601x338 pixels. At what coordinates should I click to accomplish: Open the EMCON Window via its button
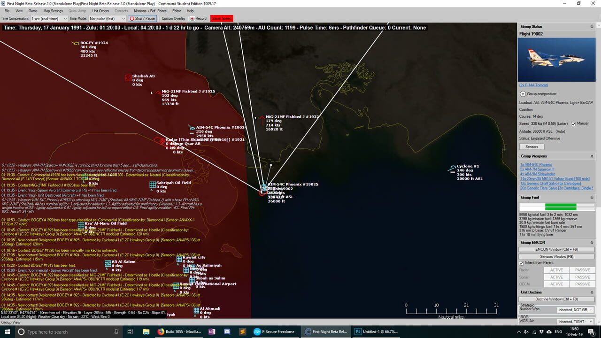pyautogui.click(x=556, y=249)
